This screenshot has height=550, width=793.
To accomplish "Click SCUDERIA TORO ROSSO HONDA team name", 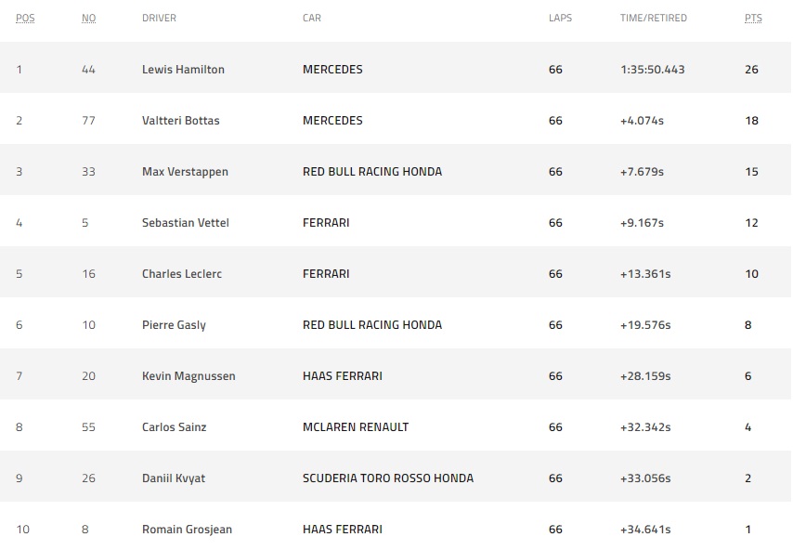I will click(x=388, y=478).
